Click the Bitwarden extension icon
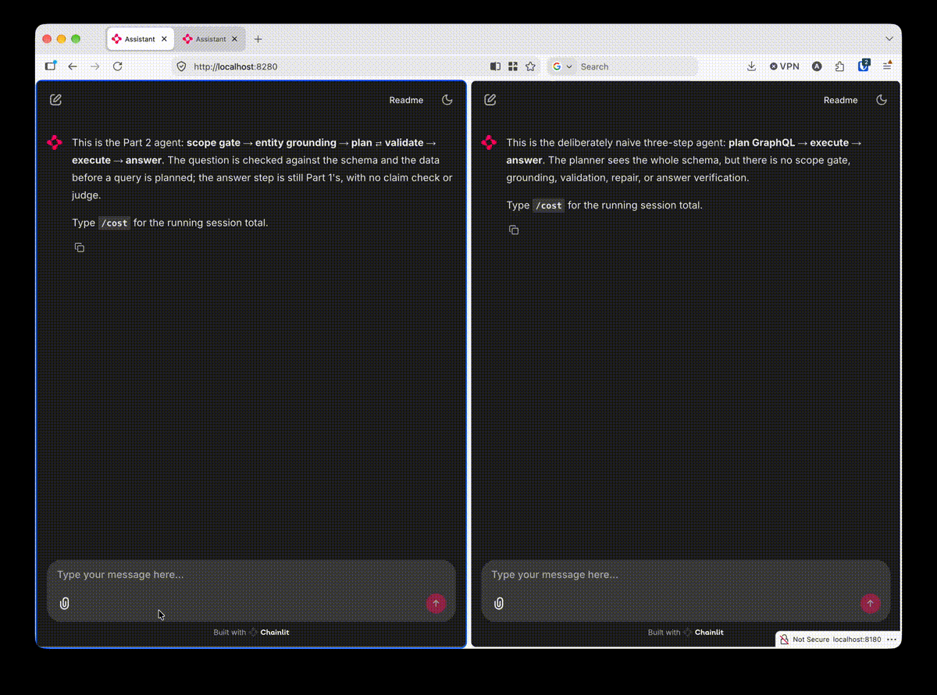Screen dimensions: 937x695 tap(864, 66)
